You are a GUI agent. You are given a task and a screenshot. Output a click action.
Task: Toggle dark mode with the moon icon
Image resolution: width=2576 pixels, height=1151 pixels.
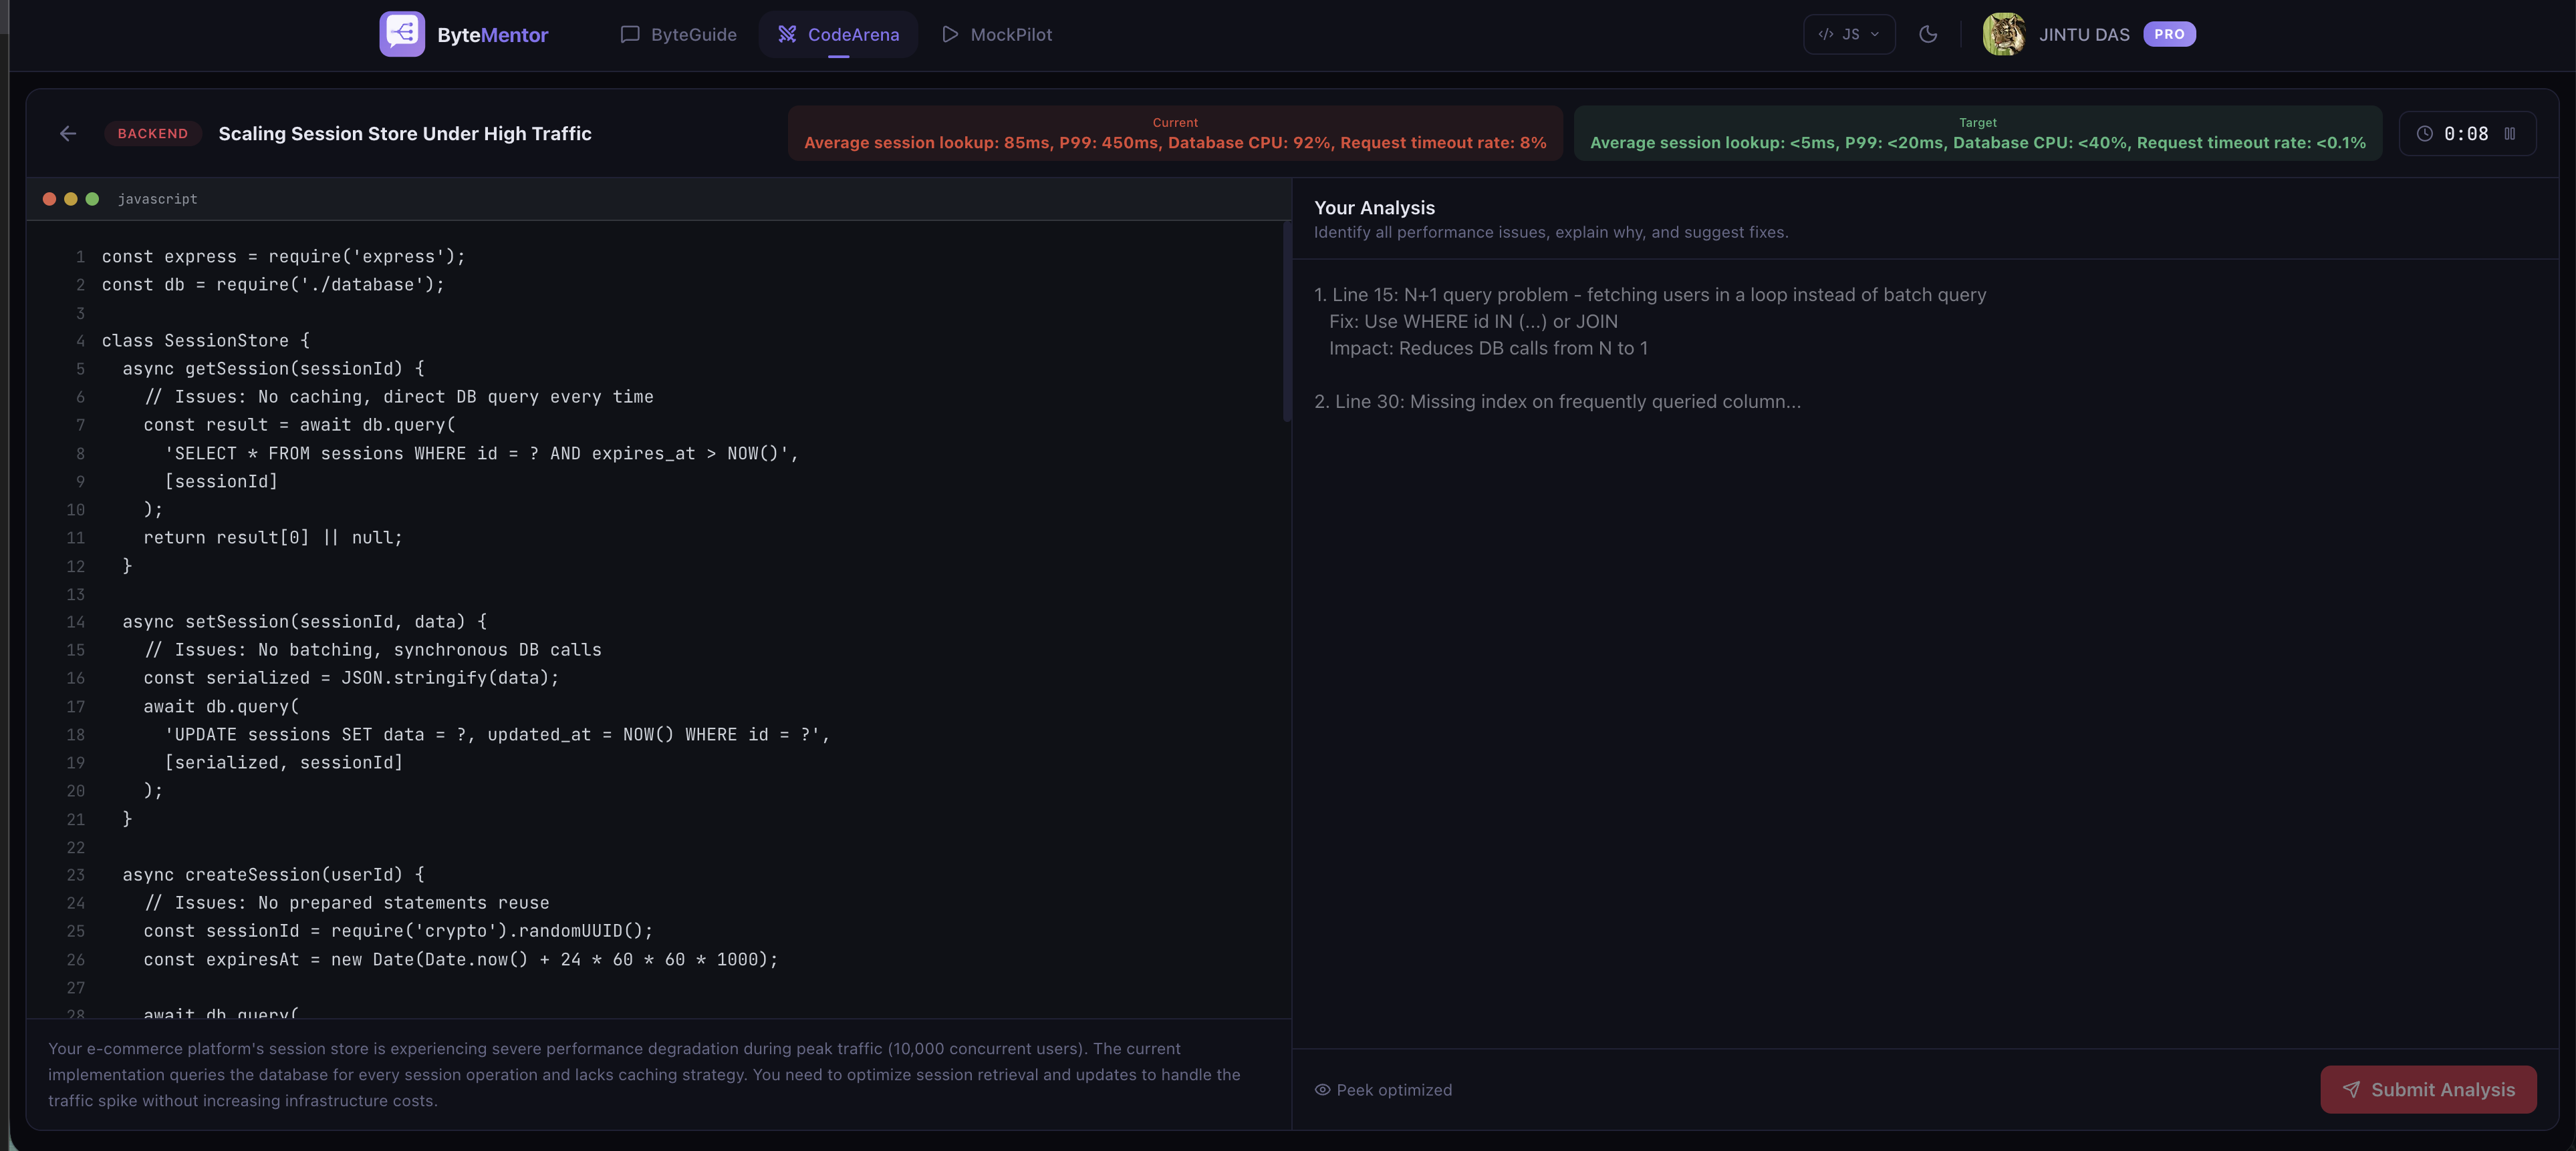click(x=1929, y=33)
